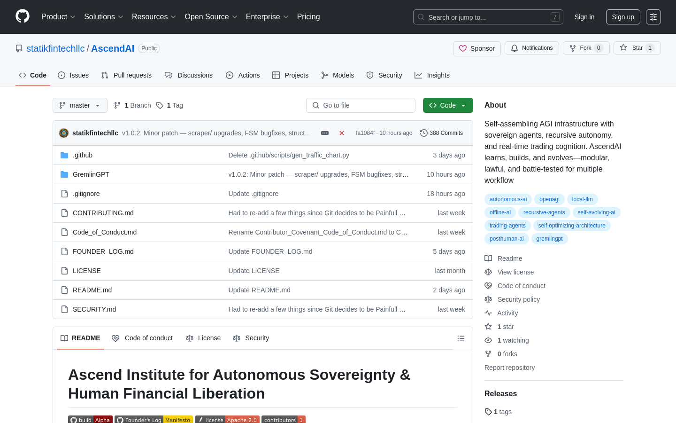The height and width of the screenshot is (423, 676).
Task: Open README outline list icon
Action: pos(461,338)
